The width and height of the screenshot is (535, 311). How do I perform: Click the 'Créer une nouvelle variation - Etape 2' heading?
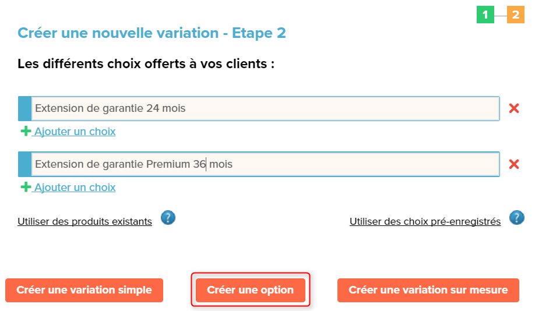pyautogui.click(x=152, y=33)
